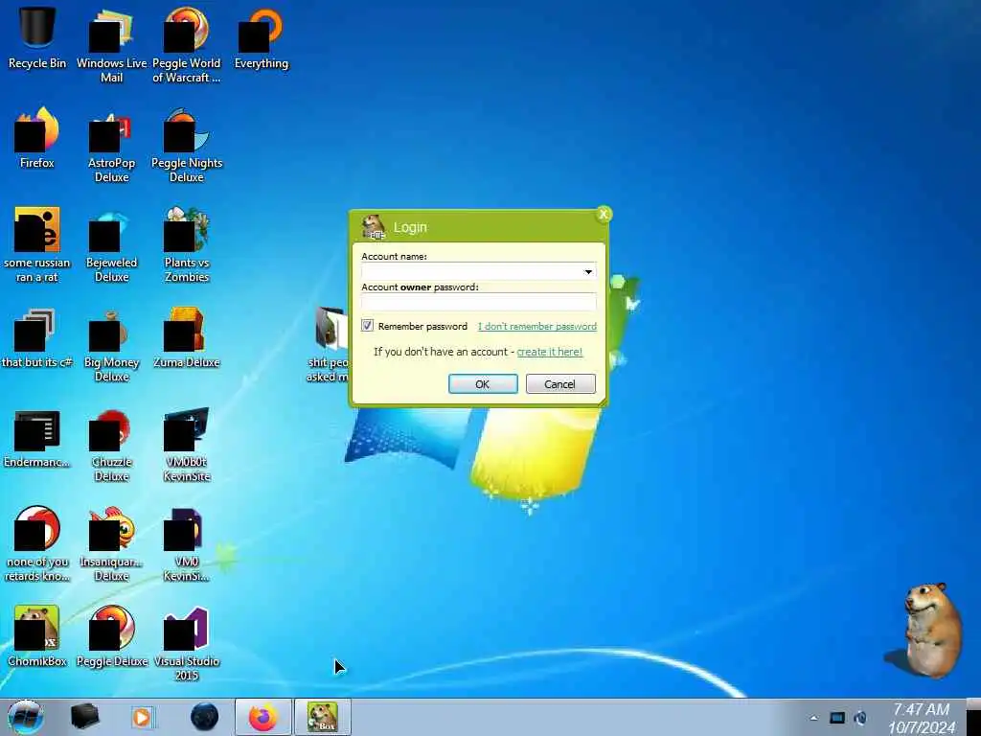Show hidden system tray icons
Image resolution: width=981 pixels, height=736 pixels.
coord(813,718)
